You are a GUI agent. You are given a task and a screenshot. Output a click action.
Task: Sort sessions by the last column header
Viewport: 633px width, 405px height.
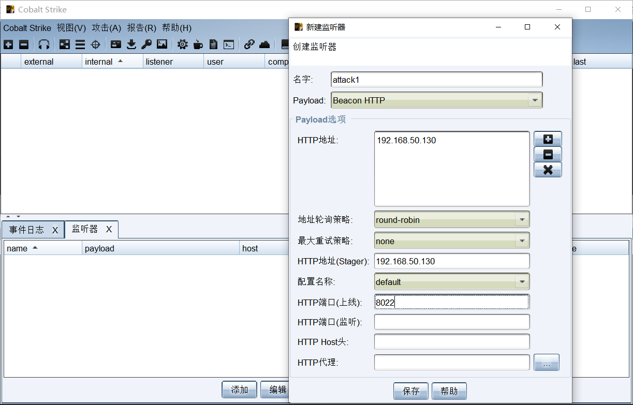pos(601,62)
